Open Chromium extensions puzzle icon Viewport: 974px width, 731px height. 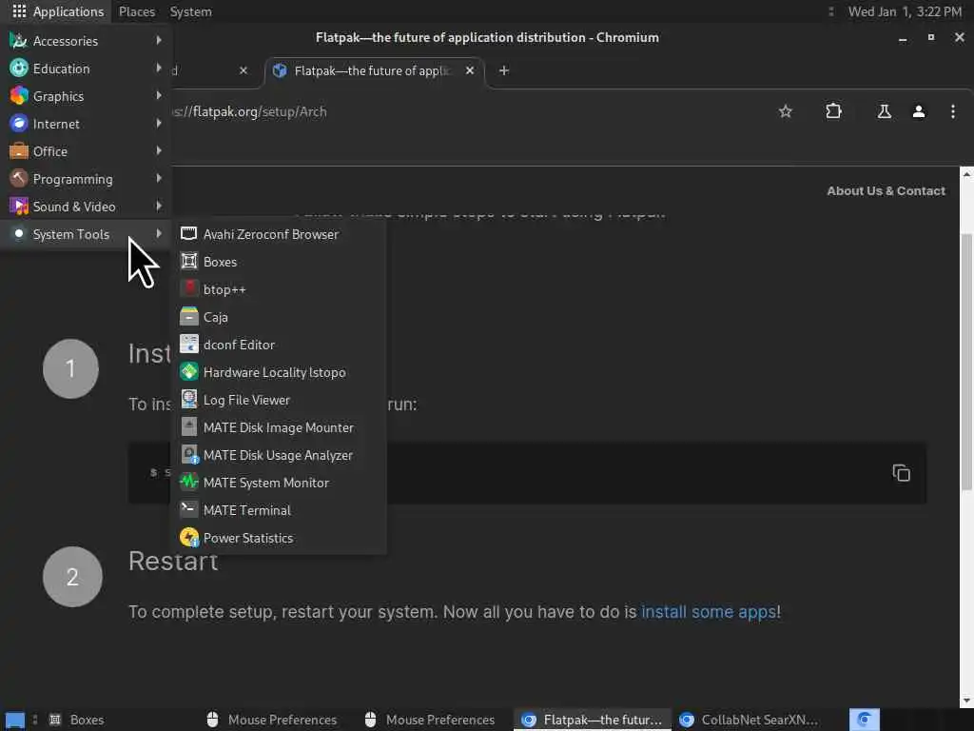click(x=833, y=111)
